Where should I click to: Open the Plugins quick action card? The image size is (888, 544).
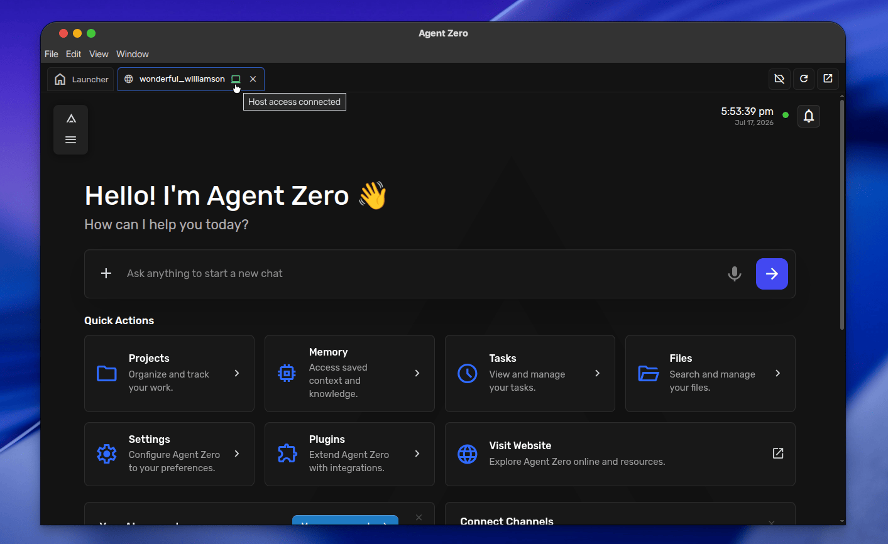click(x=349, y=454)
